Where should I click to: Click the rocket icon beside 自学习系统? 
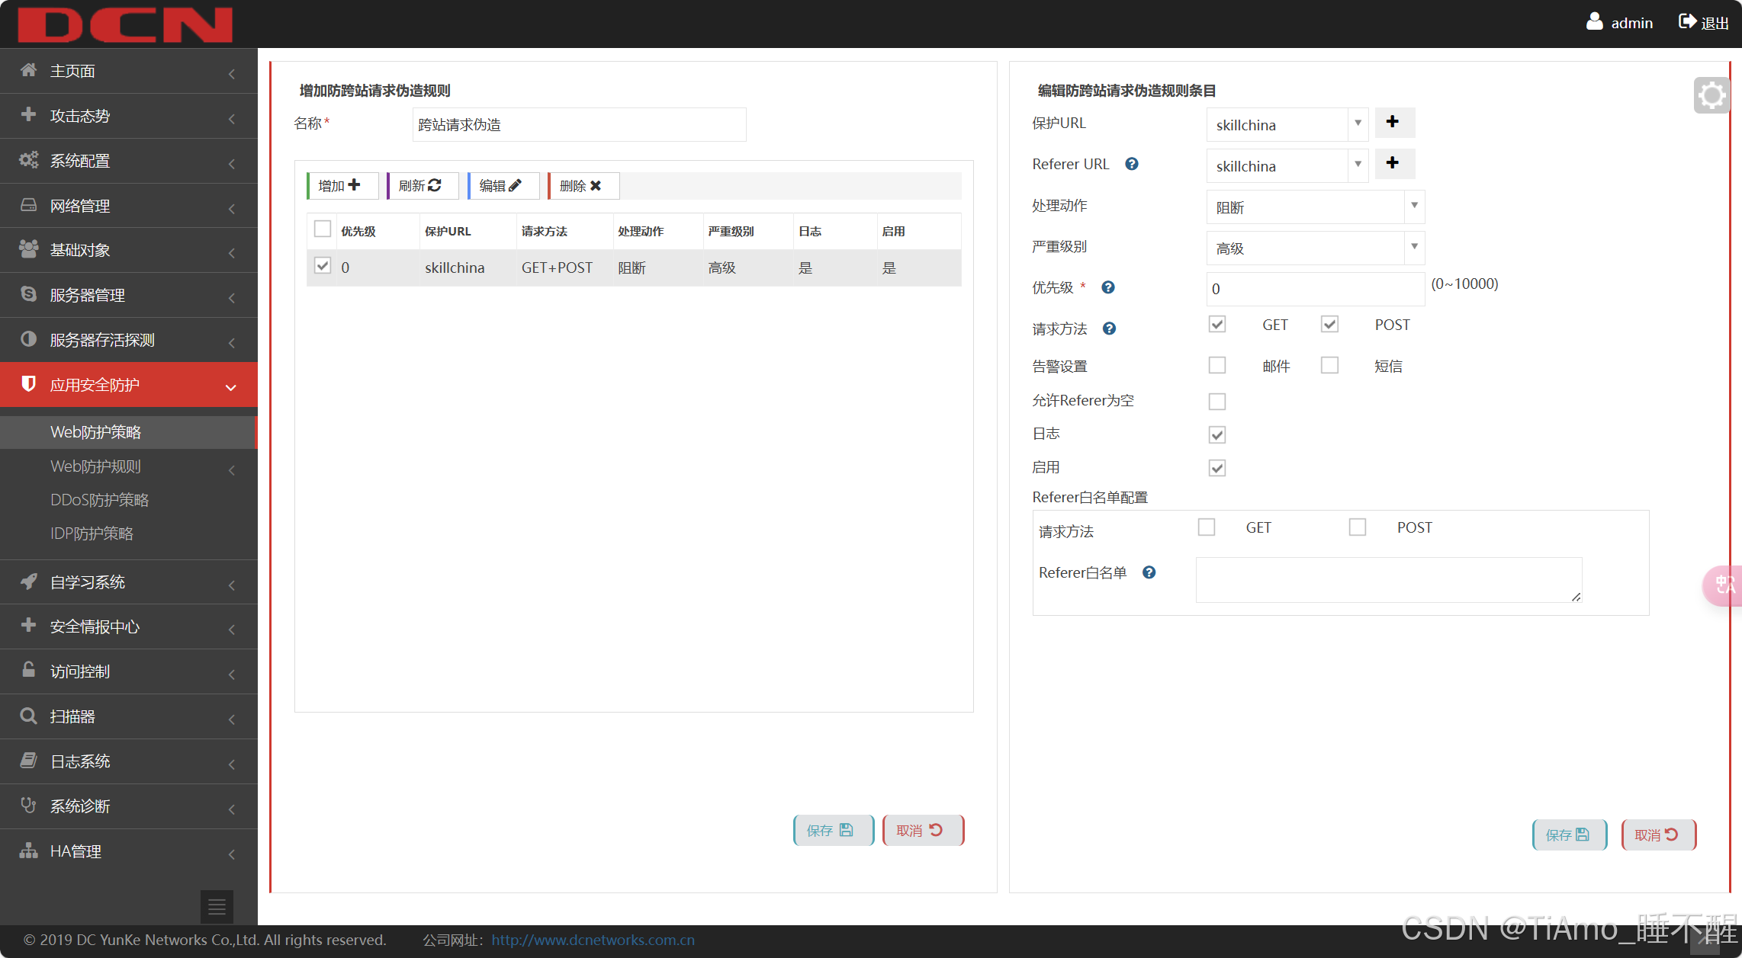point(28,581)
